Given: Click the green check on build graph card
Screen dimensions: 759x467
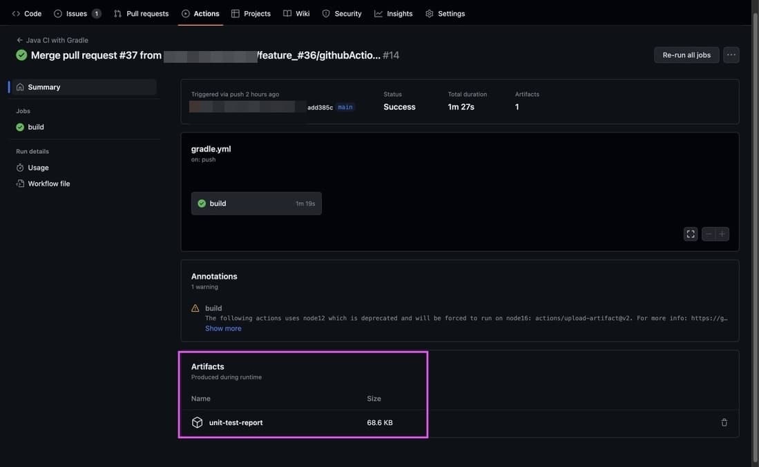Looking at the screenshot, I should 202,203.
